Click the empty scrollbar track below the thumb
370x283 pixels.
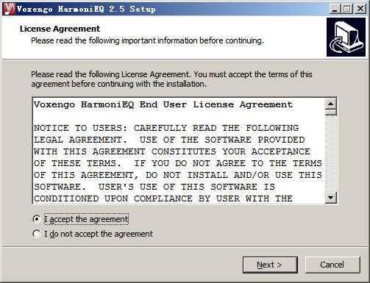click(331, 154)
